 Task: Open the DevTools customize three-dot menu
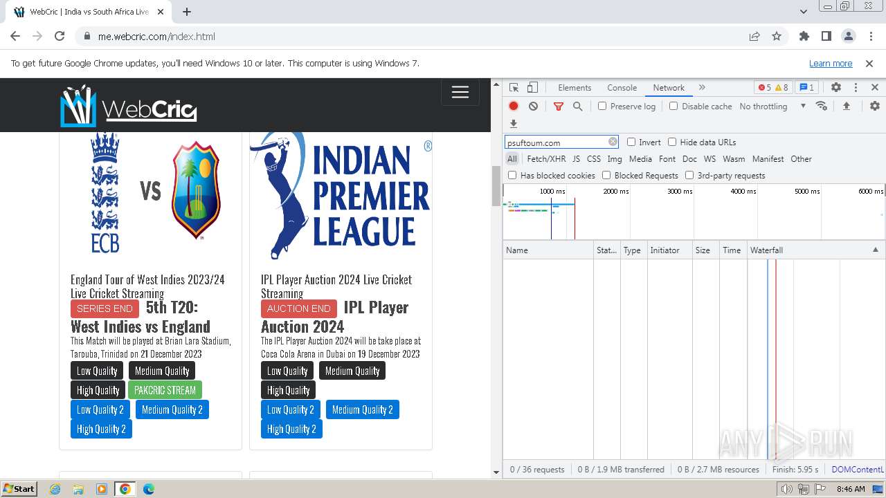click(x=856, y=88)
